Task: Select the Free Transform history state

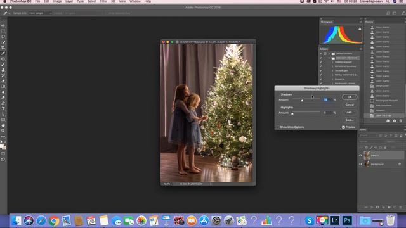Action: (384, 106)
